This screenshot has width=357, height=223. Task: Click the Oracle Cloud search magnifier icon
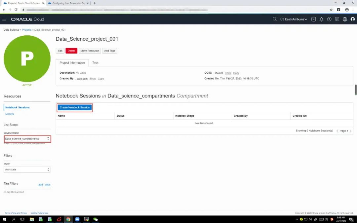(x=275, y=19)
